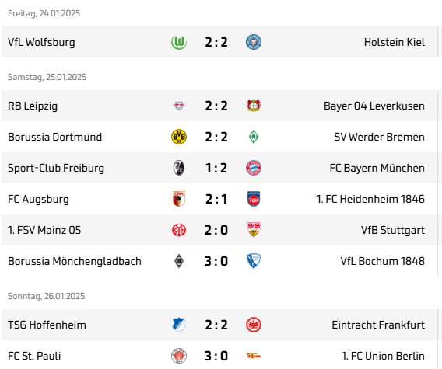Viewport: 442px width, 369px height.
Task: Open the TSG Hoffenheim team link
Action: [x=47, y=325]
